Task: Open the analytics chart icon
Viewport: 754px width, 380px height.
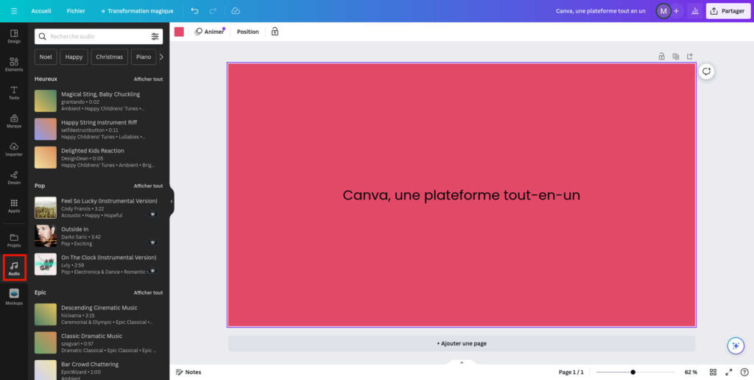Action: click(694, 10)
